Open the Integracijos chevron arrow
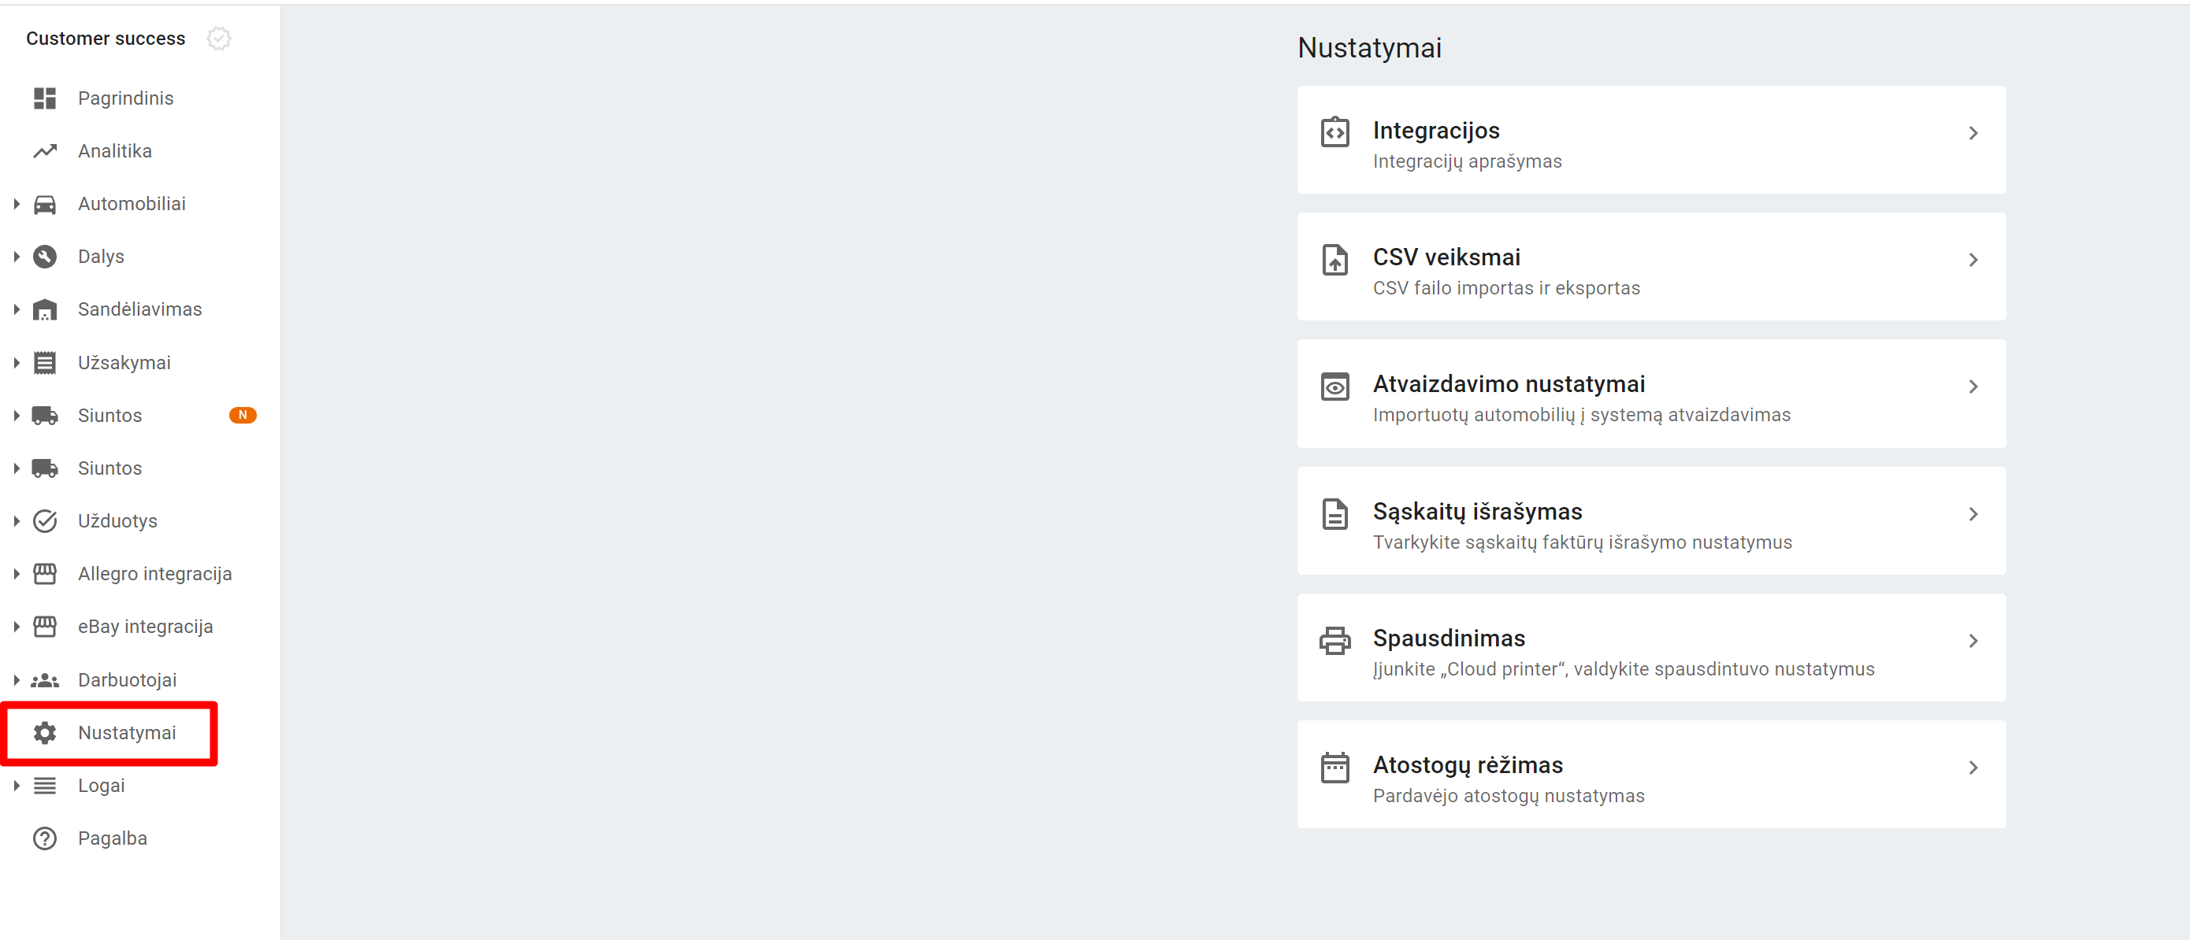 (1973, 133)
